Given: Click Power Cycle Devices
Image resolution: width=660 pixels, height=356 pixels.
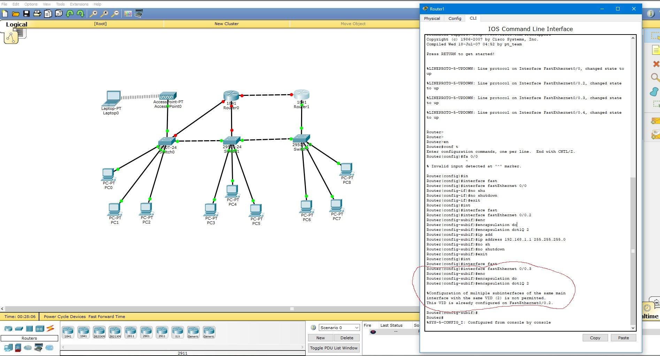Looking at the screenshot, I should [x=65, y=317].
